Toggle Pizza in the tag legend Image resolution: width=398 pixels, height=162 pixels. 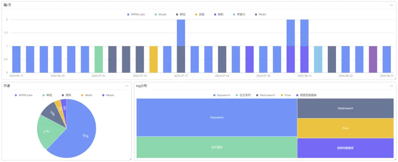click(286, 95)
